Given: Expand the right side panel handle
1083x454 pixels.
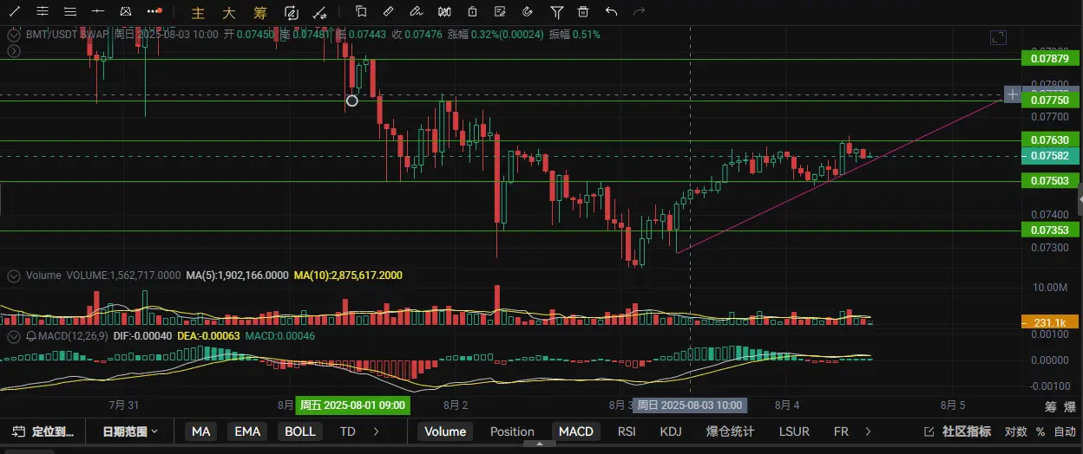Looking at the screenshot, I should [1080, 200].
